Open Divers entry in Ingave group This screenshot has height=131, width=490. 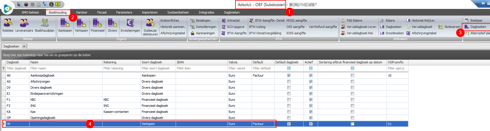click(112, 25)
